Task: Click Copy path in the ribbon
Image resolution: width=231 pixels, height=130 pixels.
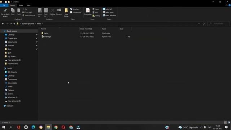Action: point(27,12)
